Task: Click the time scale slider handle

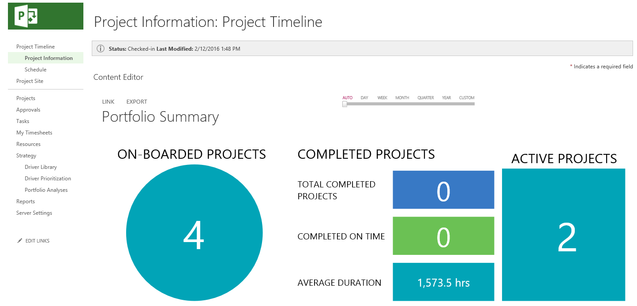Action: pos(345,104)
